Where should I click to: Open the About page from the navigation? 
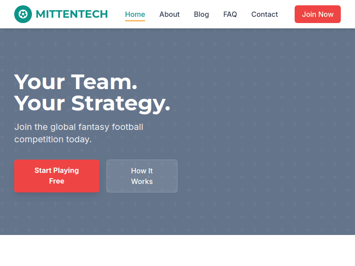[x=170, y=14]
